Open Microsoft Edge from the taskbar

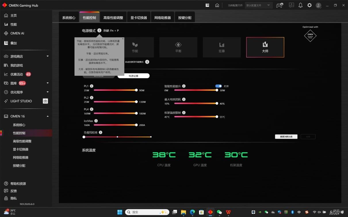192,212
